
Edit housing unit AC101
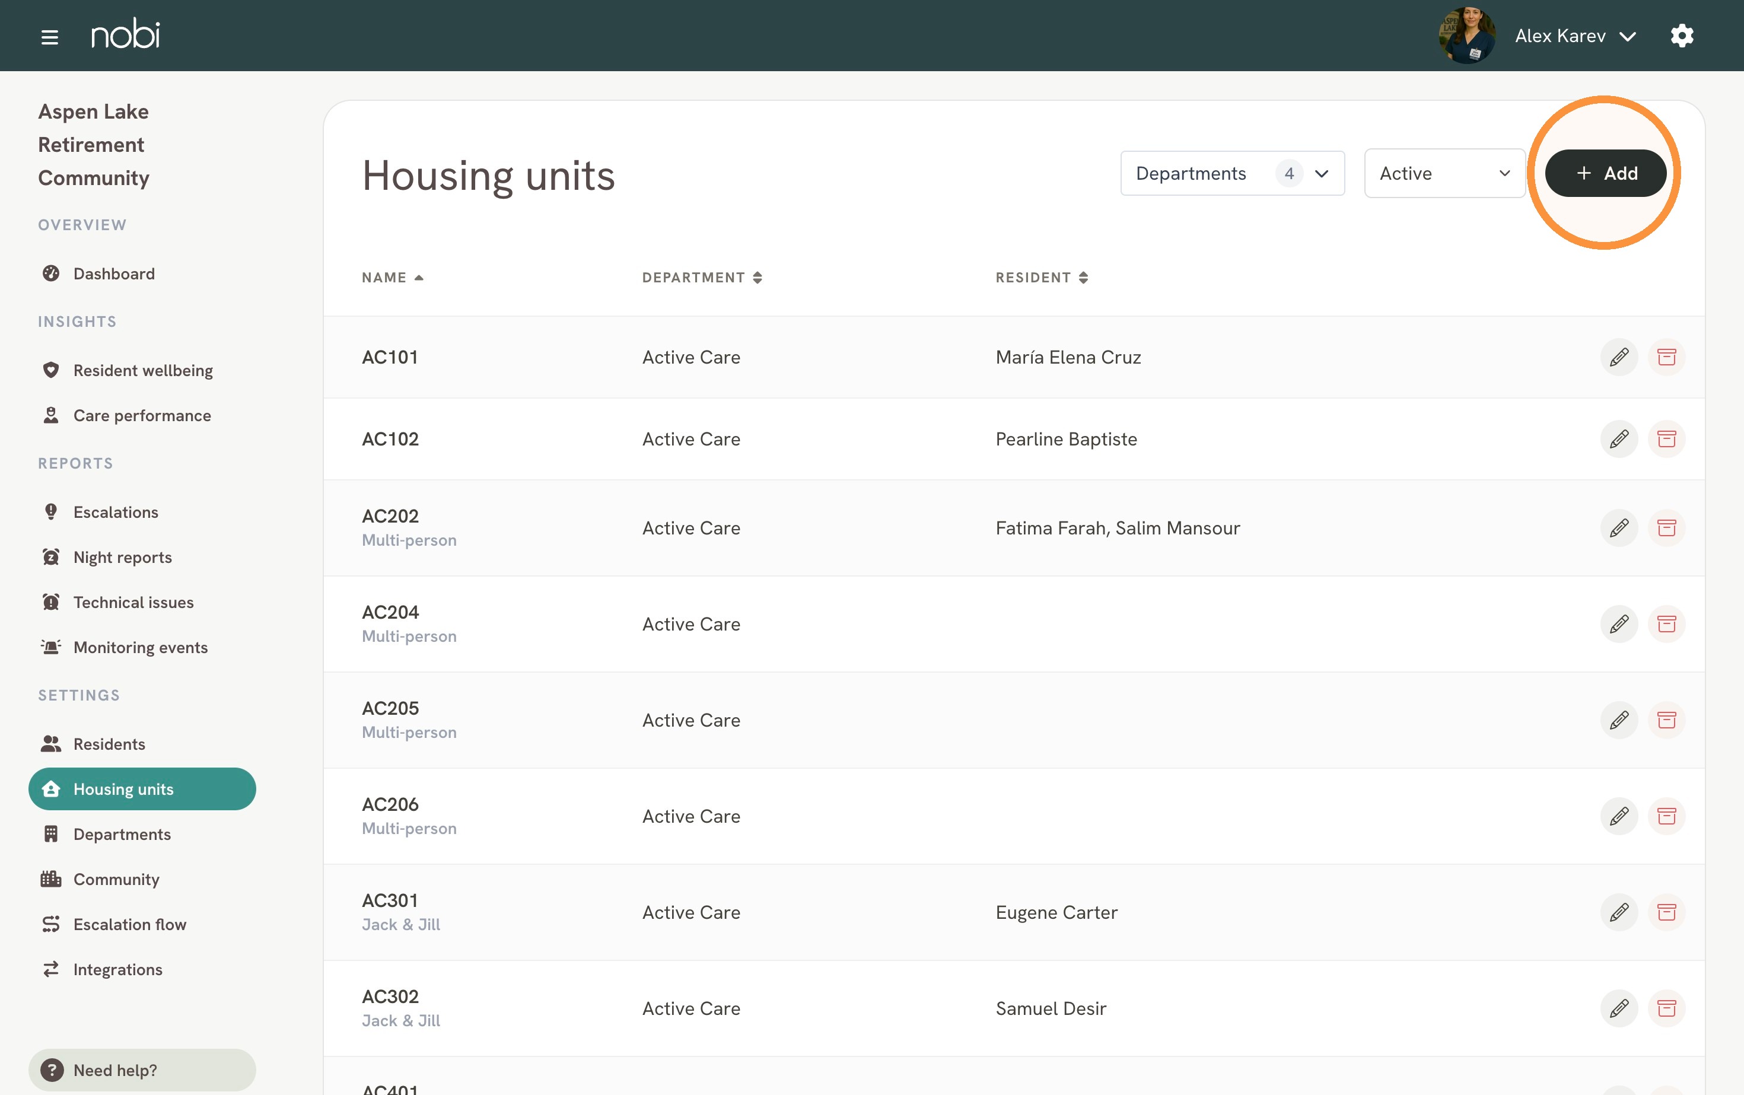click(x=1619, y=357)
